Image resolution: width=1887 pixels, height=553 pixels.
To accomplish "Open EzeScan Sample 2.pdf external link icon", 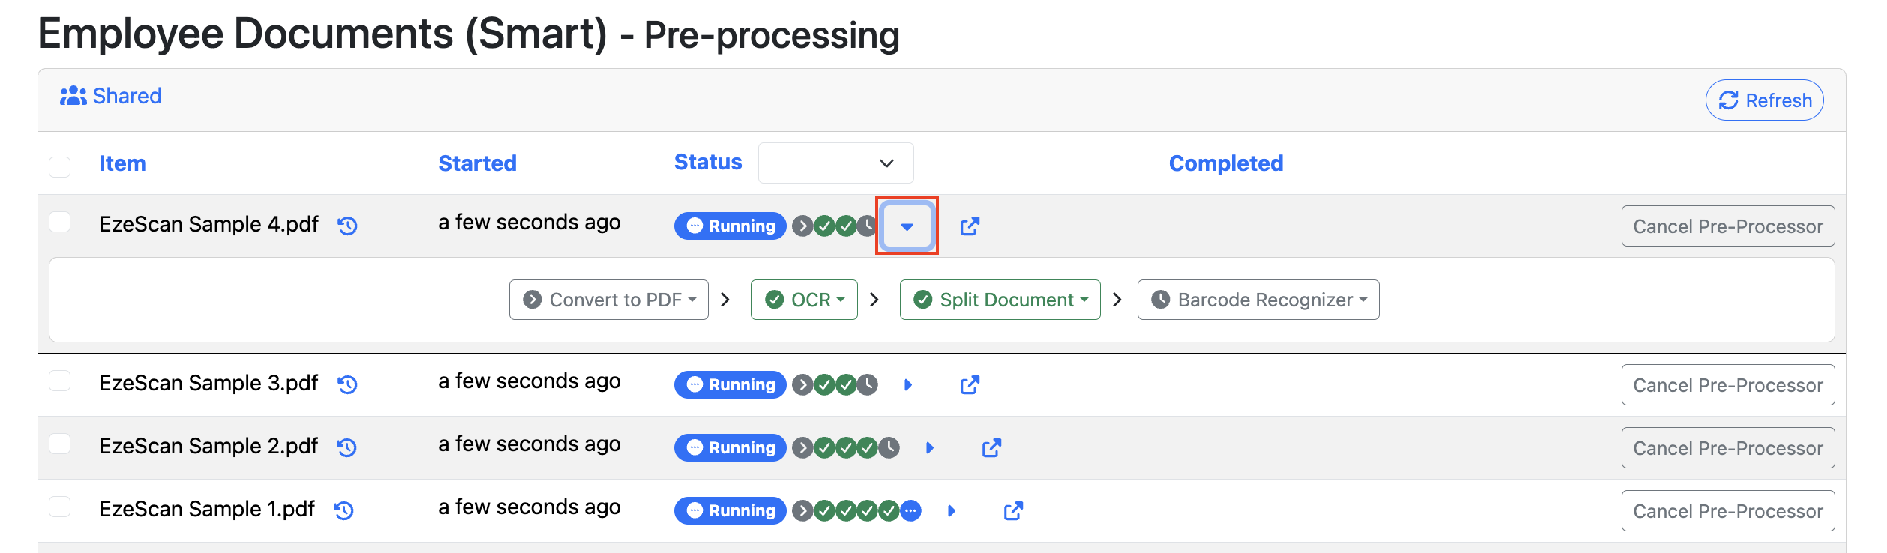I will click(x=991, y=447).
